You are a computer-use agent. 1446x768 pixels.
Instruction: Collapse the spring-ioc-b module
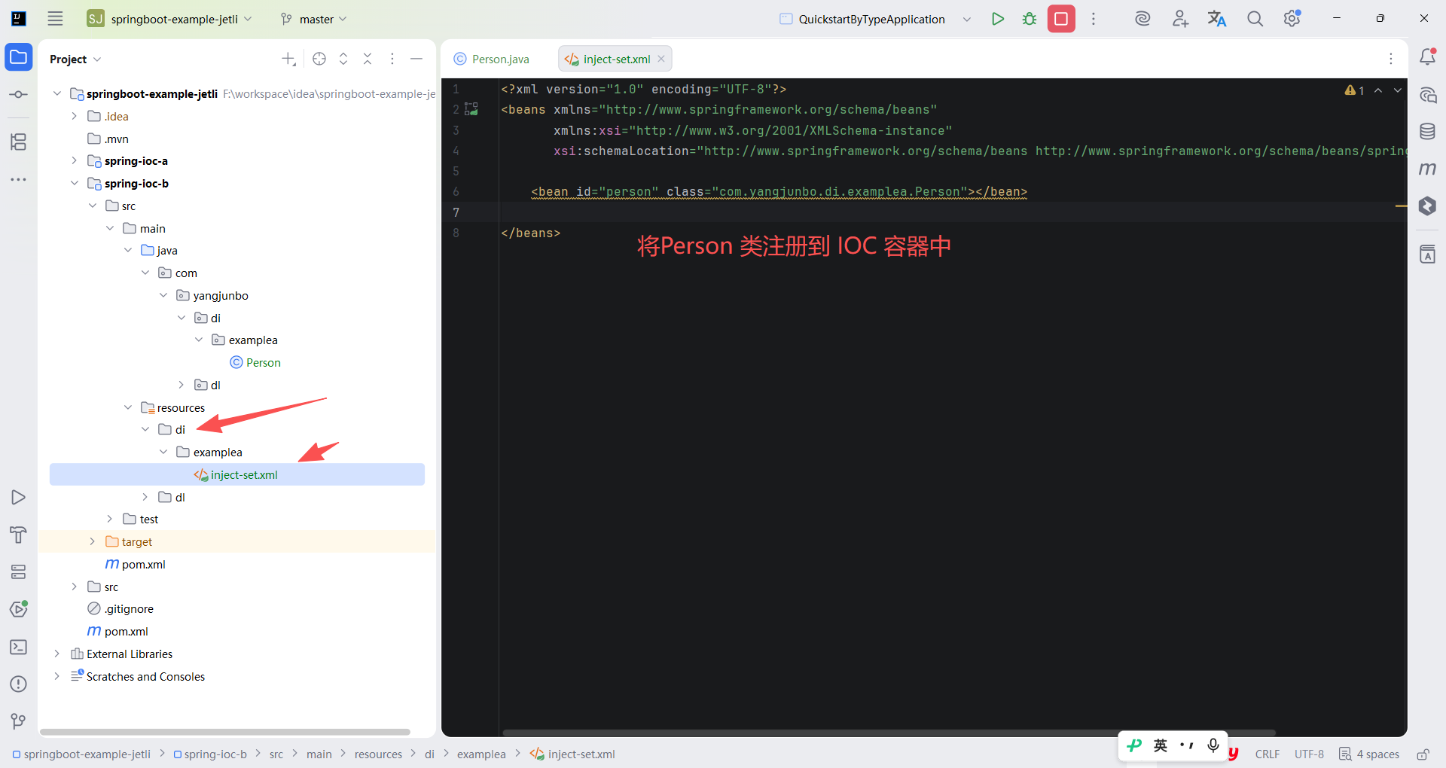[x=74, y=183]
